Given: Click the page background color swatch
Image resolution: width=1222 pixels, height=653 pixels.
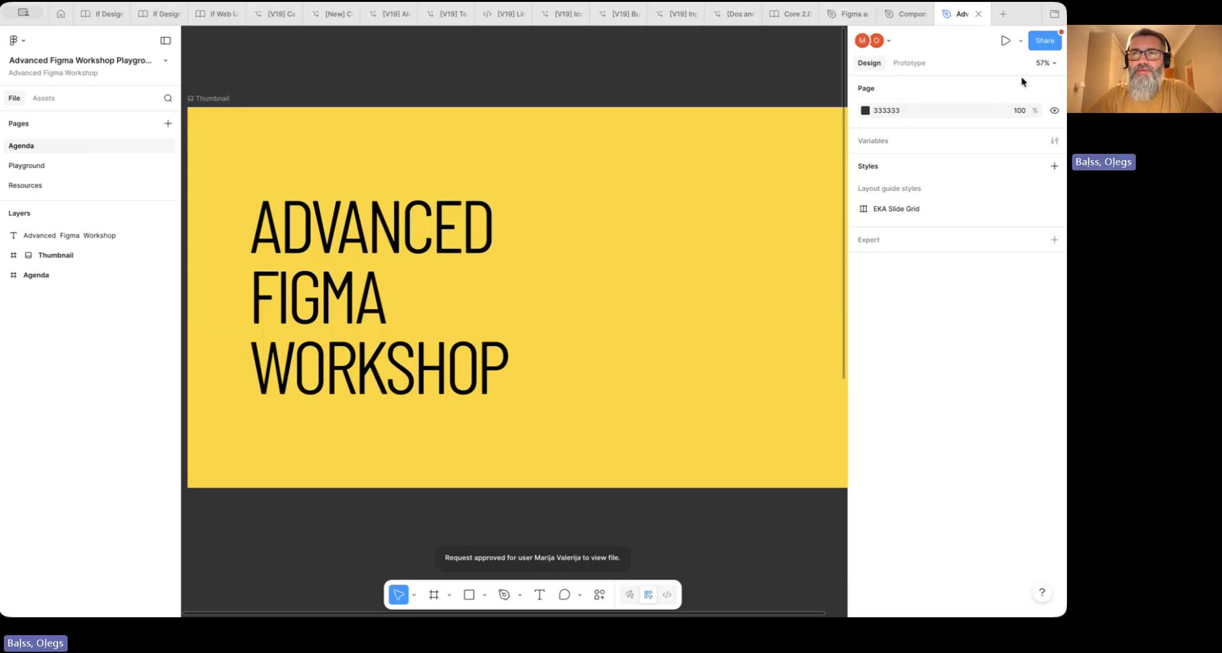Looking at the screenshot, I should tap(865, 110).
